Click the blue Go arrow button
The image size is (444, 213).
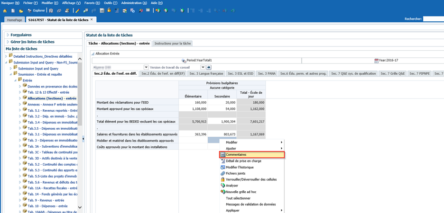209,67
